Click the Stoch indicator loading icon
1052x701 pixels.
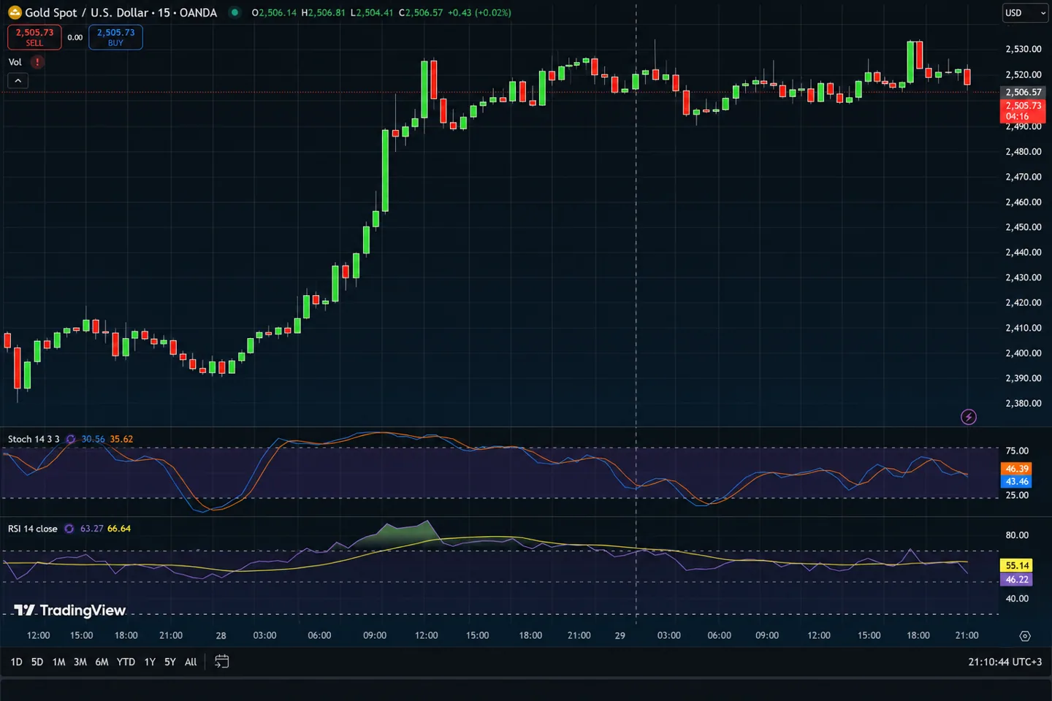pos(71,439)
